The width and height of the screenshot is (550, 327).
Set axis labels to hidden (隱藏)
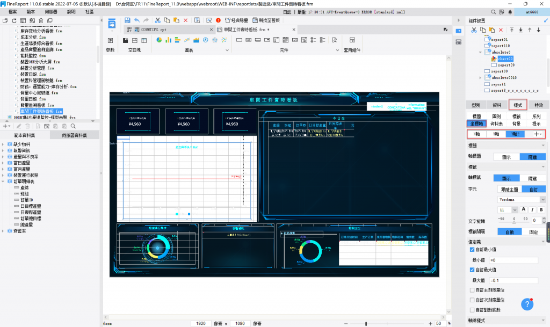pos(532,178)
